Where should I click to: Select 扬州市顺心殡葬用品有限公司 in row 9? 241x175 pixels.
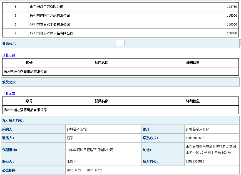pyautogui.click(x=97, y=33)
